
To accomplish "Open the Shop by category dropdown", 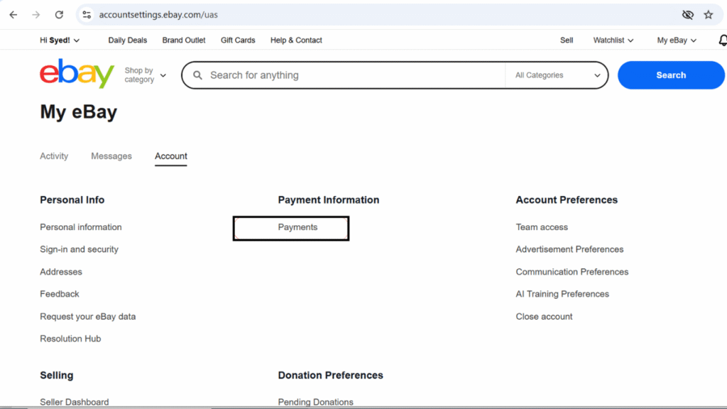I will coord(144,75).
